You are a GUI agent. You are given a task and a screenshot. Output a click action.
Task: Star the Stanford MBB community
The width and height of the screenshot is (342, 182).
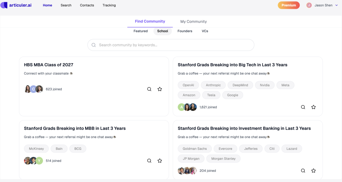[160, 161]
